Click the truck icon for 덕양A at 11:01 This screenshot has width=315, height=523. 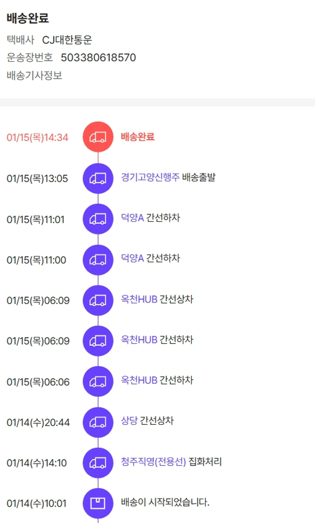[98, 219]
